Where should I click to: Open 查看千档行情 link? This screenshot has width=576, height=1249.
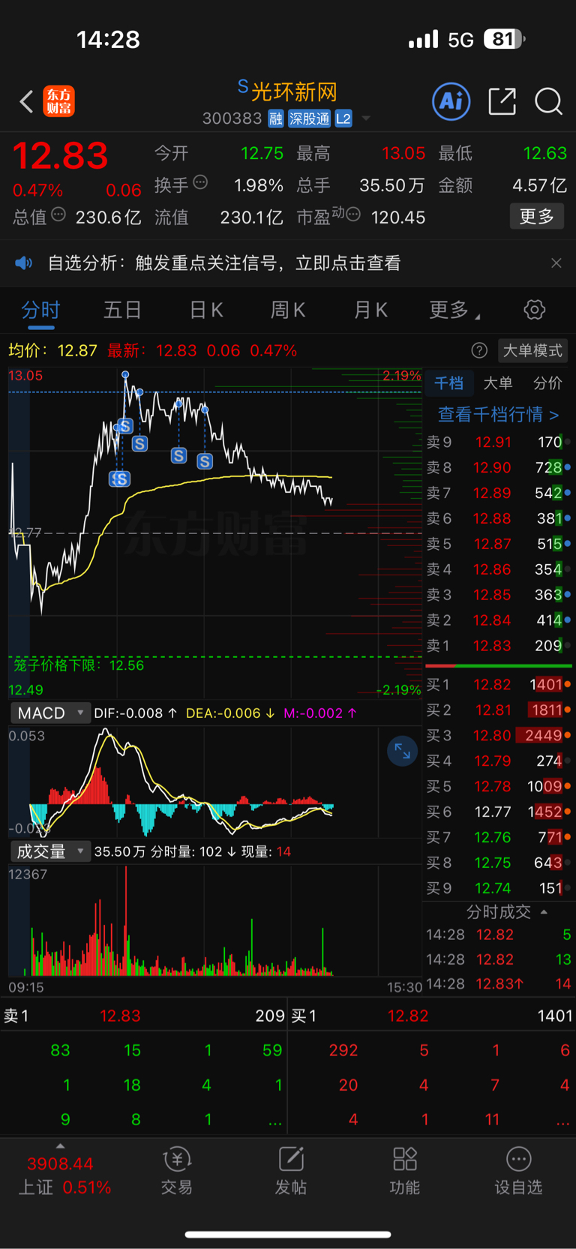[x=498, y=414]
